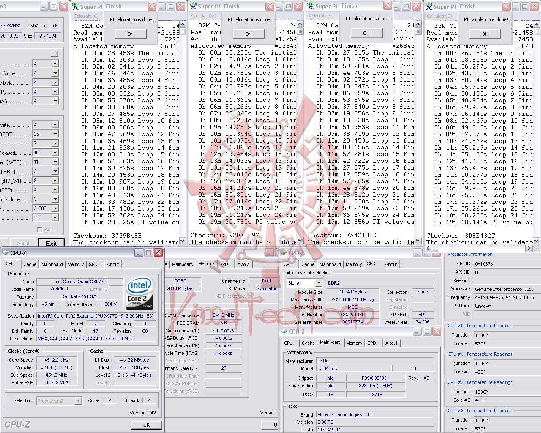541x433 pixels.
Task: Open the Memory tab in the CPU-Z processor window
Action: click(x=76, y=264)
